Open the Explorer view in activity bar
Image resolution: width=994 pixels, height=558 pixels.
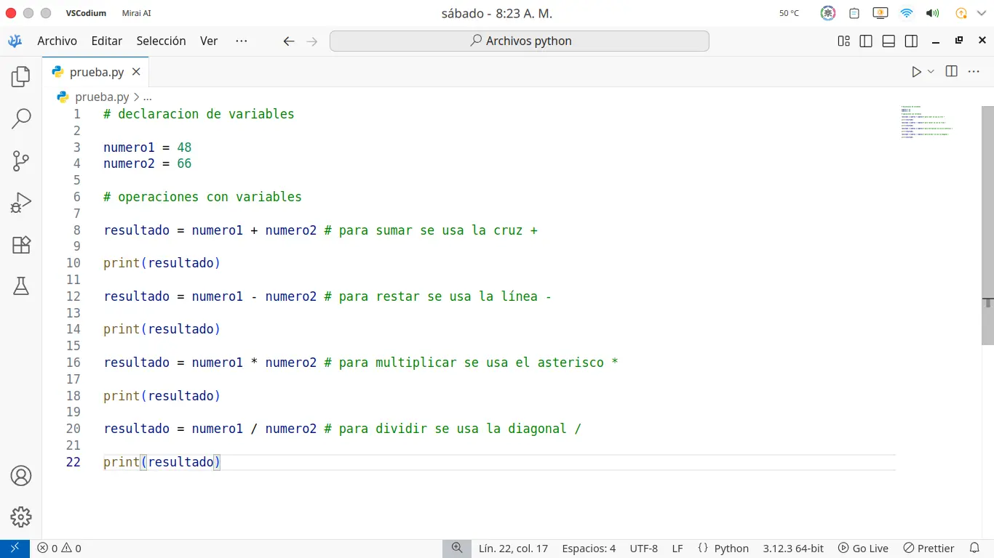click(21, 76)
